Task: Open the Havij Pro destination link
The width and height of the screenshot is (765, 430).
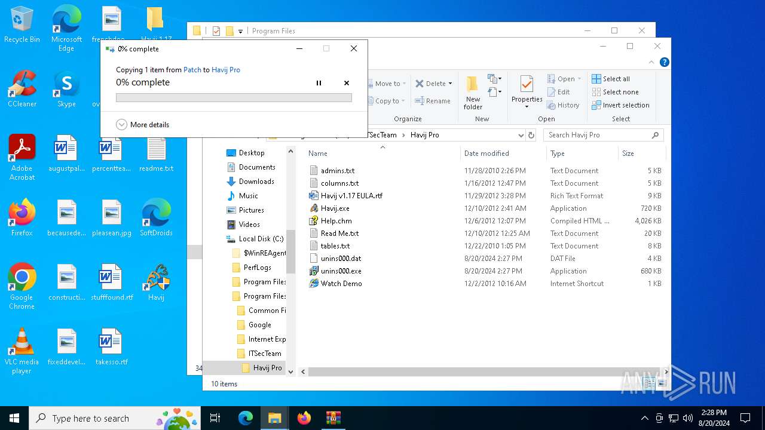Action: click(x=226, y=70)
